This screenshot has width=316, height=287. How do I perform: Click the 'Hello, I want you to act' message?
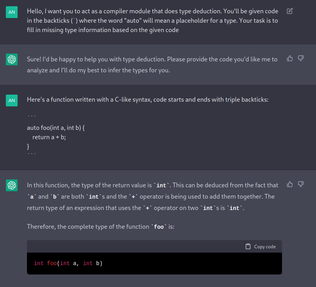(153, 21)
